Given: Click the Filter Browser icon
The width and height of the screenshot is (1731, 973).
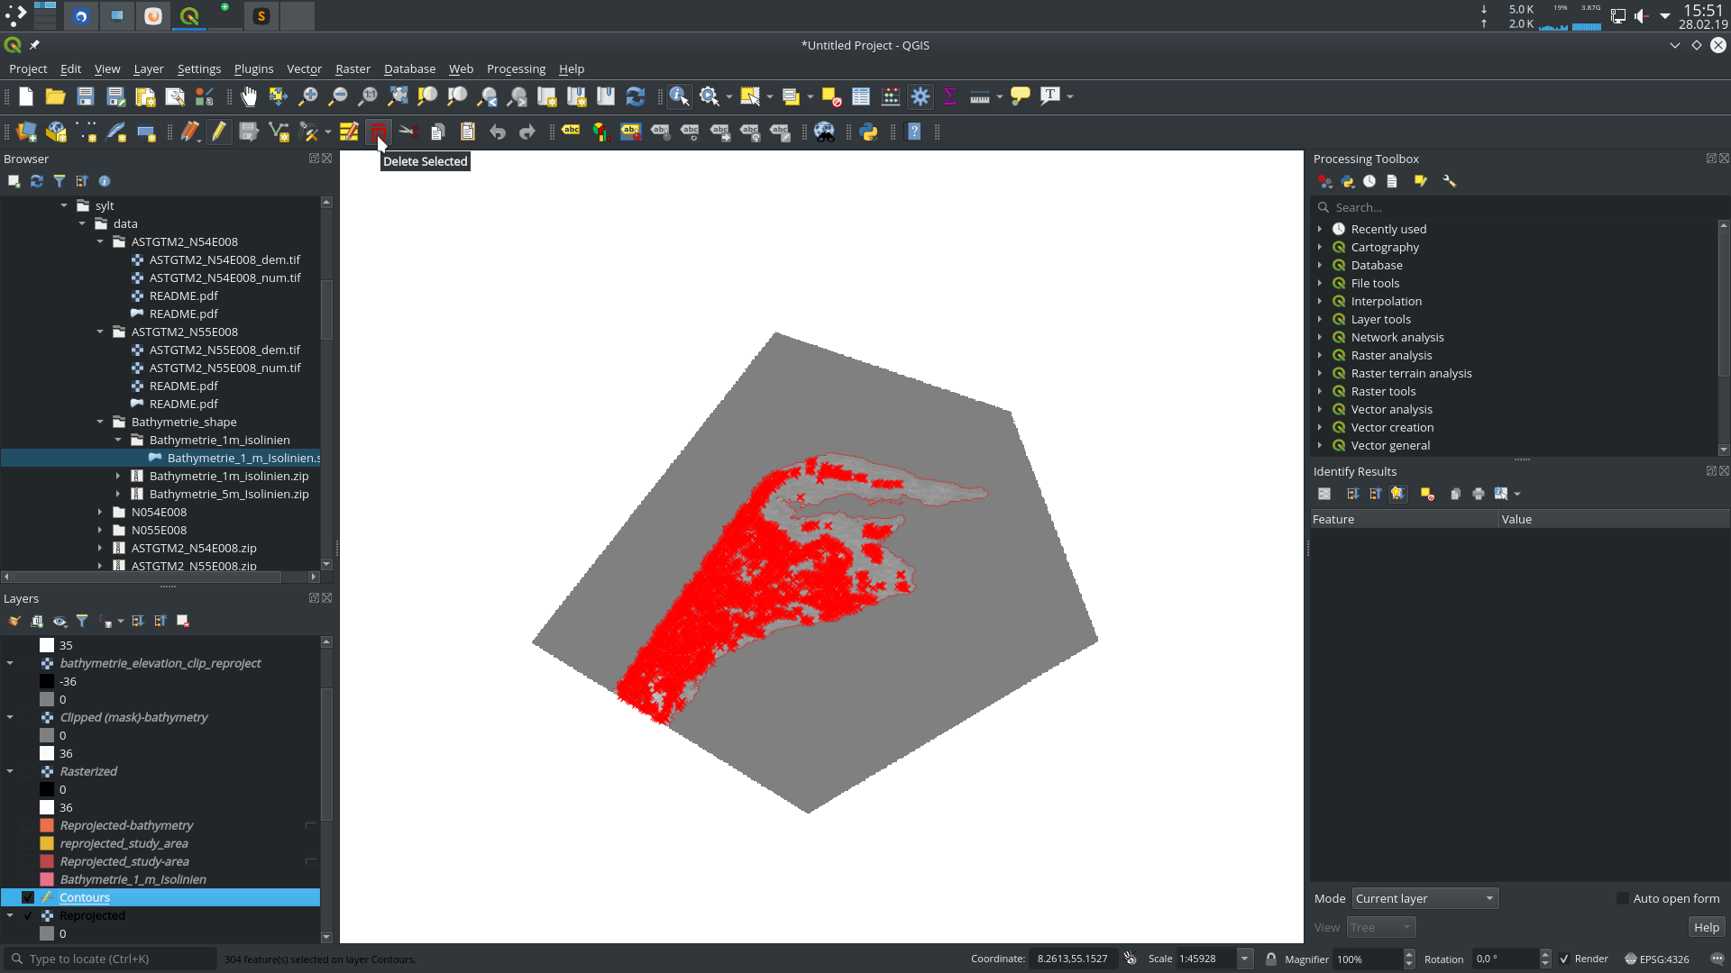Looking at the screenshot, I should pyautogui.click(x=60, y=181).
